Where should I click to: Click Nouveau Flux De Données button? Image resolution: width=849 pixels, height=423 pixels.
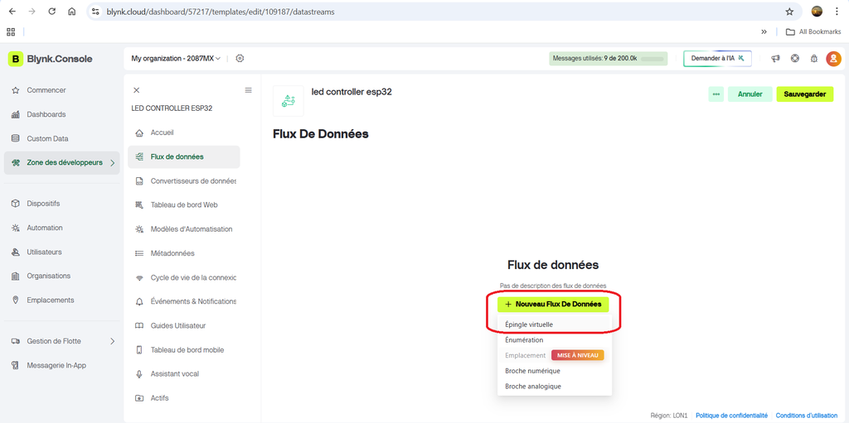point(553,305)
